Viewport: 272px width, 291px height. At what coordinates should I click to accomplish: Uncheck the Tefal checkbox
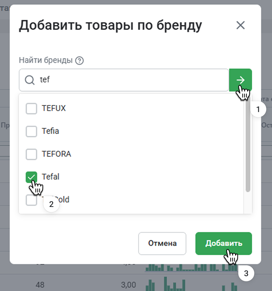pos(31,177)
